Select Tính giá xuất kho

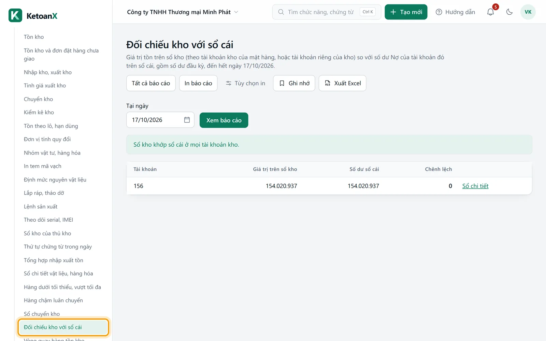tap(45, 86)
